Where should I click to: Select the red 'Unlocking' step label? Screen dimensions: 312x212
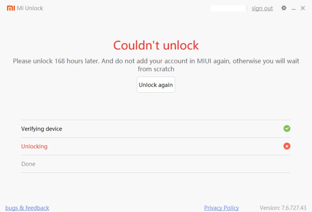pyautogui.click(x=34, y=146)
